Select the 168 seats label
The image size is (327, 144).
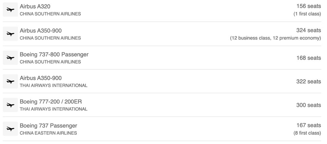click(309, 58)
